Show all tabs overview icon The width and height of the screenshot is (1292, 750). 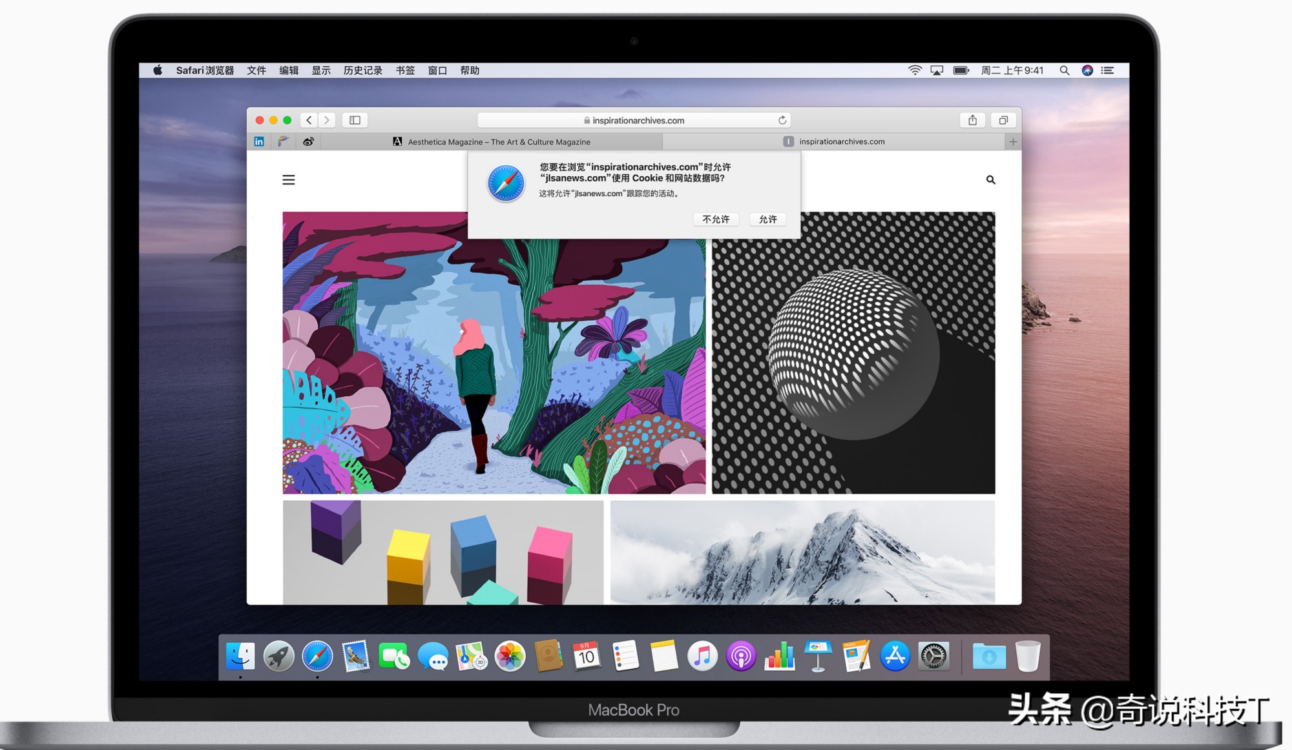1003,120
